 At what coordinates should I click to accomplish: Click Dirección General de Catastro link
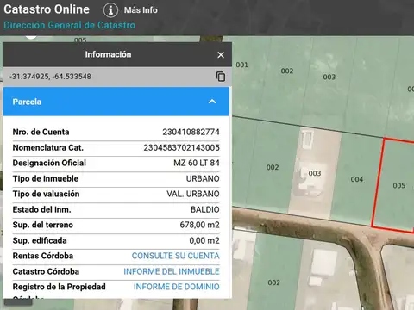tap(69, 25)
